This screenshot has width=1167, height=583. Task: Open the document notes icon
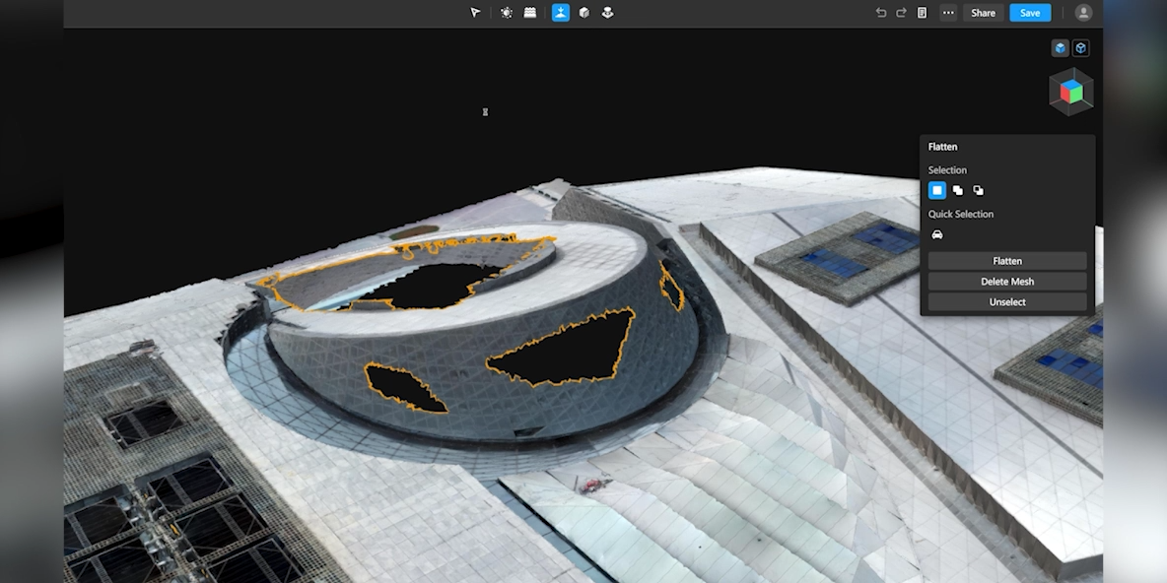(922, 13)
